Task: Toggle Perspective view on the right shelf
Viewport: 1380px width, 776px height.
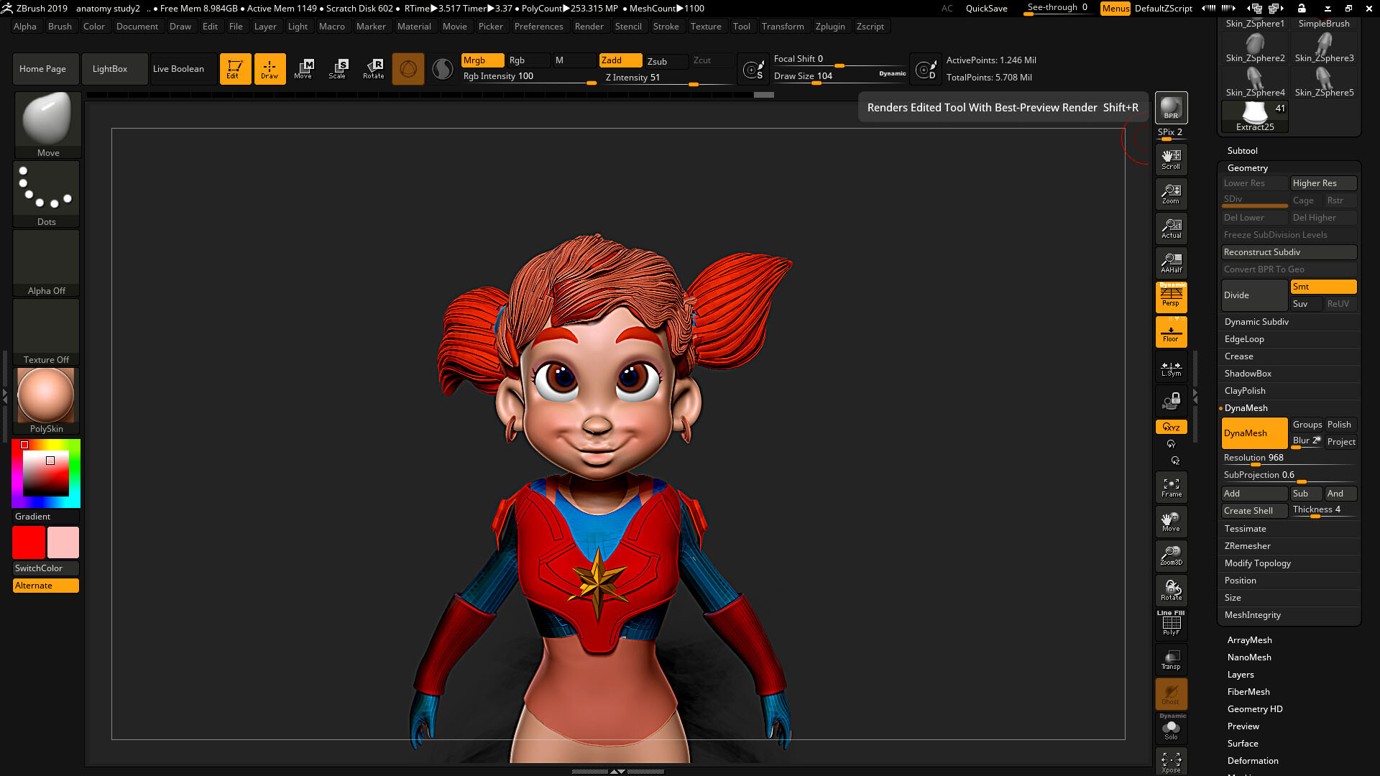Action: click(x=1171, y=297)
